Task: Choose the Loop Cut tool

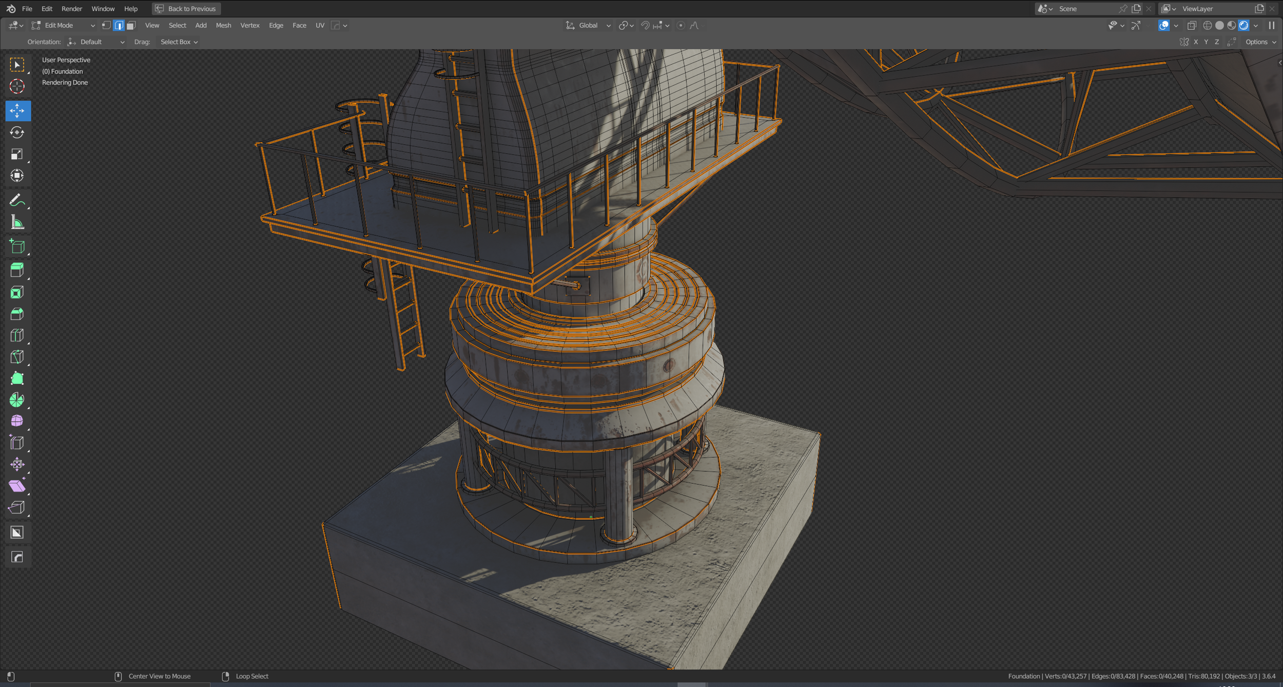Action: tap(17, 336)
